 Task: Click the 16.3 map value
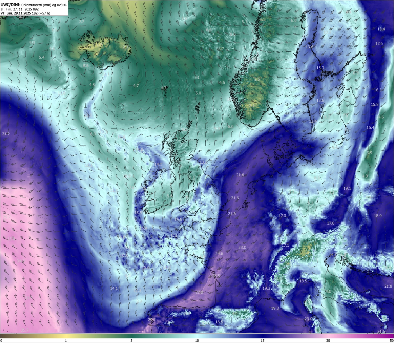378,90
